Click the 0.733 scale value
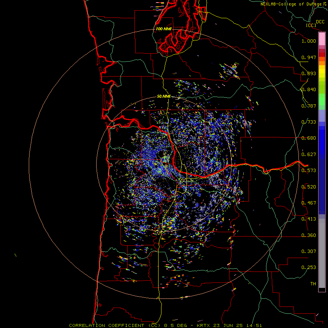Image resolution: width=328 pixels, height=328 pixels. [x=309, y=122]
